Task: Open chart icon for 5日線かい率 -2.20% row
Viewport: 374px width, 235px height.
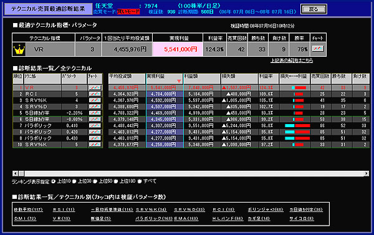Action: tap(95, 113)
